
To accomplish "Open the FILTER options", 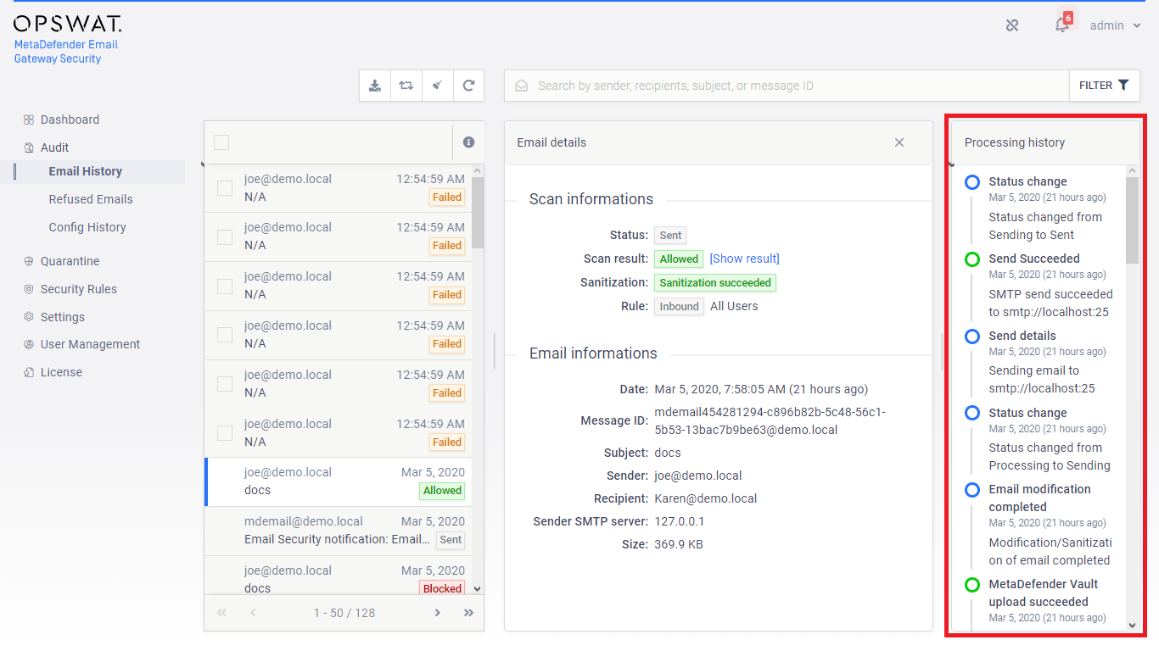I will point(1104,86).
